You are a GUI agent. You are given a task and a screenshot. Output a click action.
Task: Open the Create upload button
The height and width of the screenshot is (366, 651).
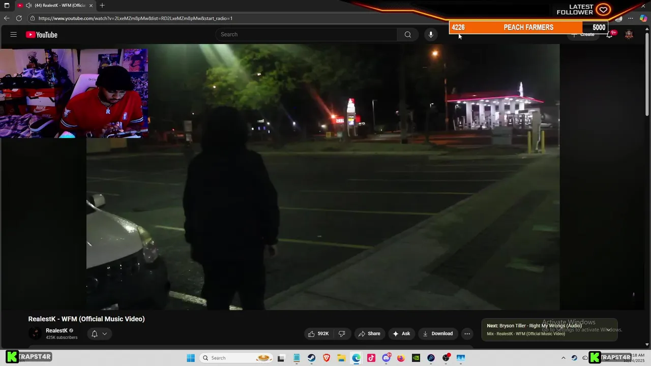[x=583, y=35]
